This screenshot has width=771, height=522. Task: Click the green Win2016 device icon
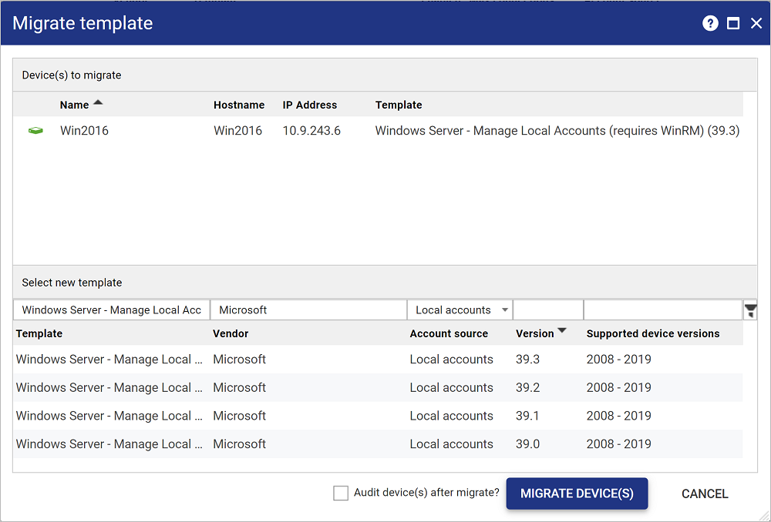(35, 131)
